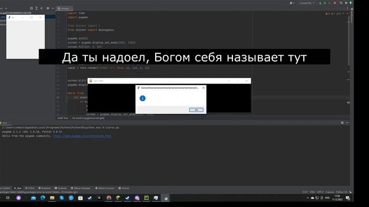Open the pygame community contribute link
This screenshot has width=369, height=207.
point(82,136)
